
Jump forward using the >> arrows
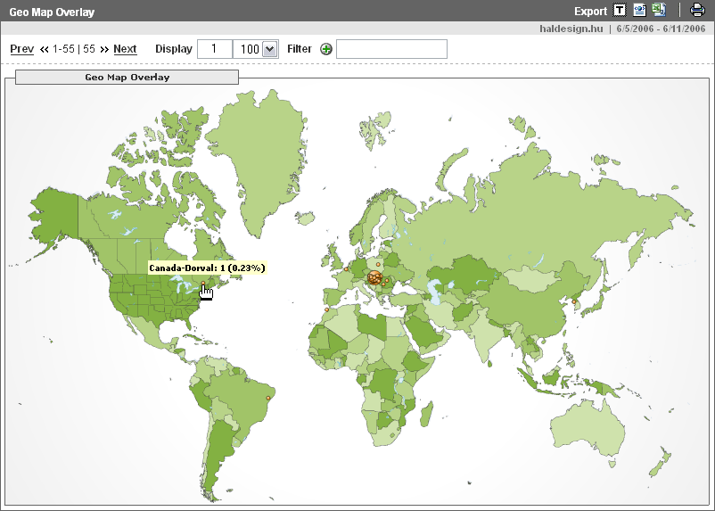tap(104, 49)
